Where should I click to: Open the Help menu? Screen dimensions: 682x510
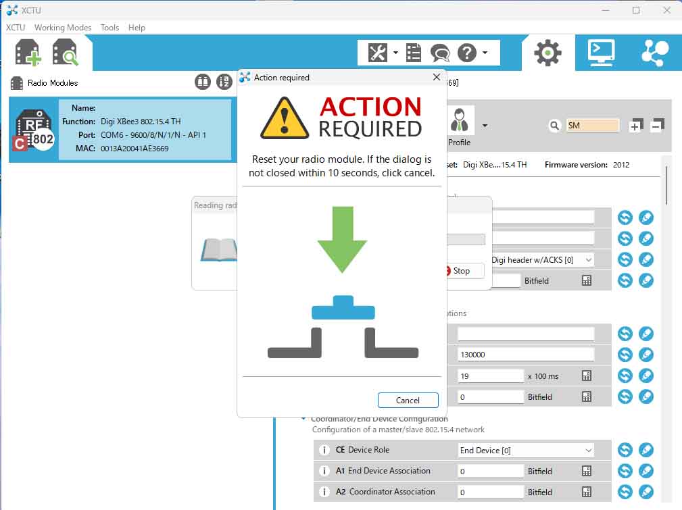tap(137, 28)
